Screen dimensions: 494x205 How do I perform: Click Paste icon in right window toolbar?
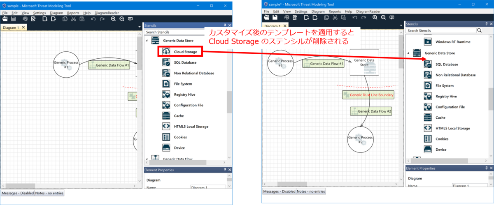click(x=343, y=17)
